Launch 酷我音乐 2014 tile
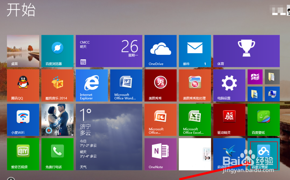Viewport: 290px width, 180px height. [57, 85]
